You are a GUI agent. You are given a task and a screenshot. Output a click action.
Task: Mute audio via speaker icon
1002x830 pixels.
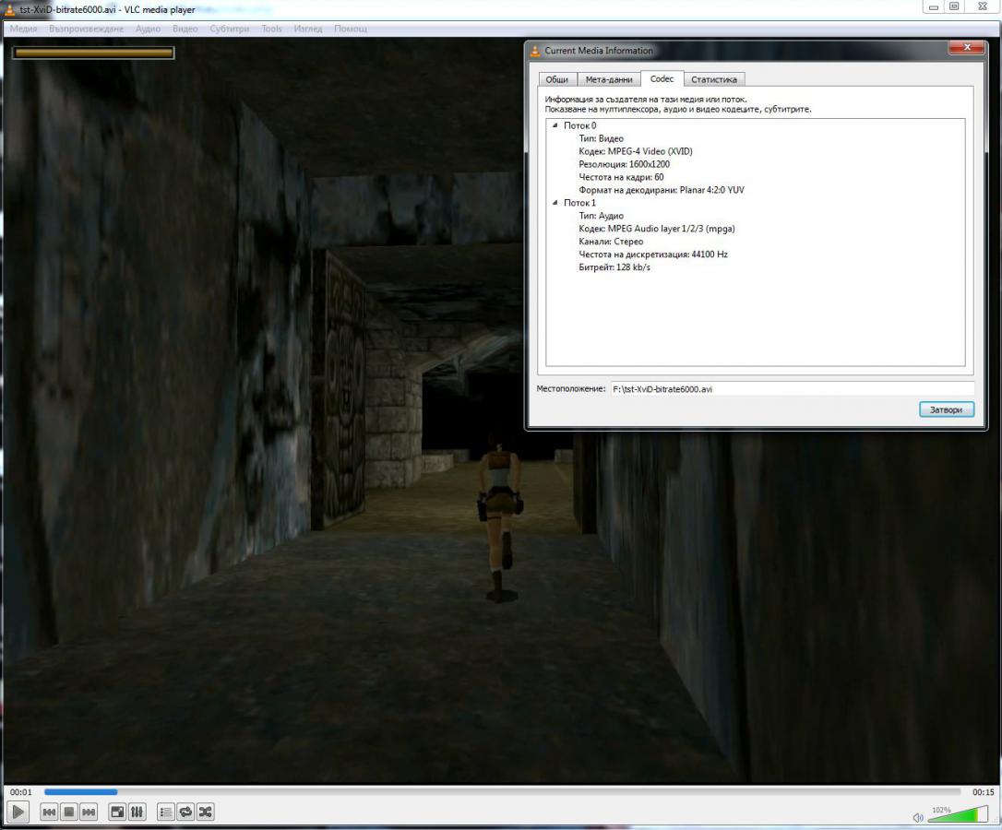click(x=918, y=817)
